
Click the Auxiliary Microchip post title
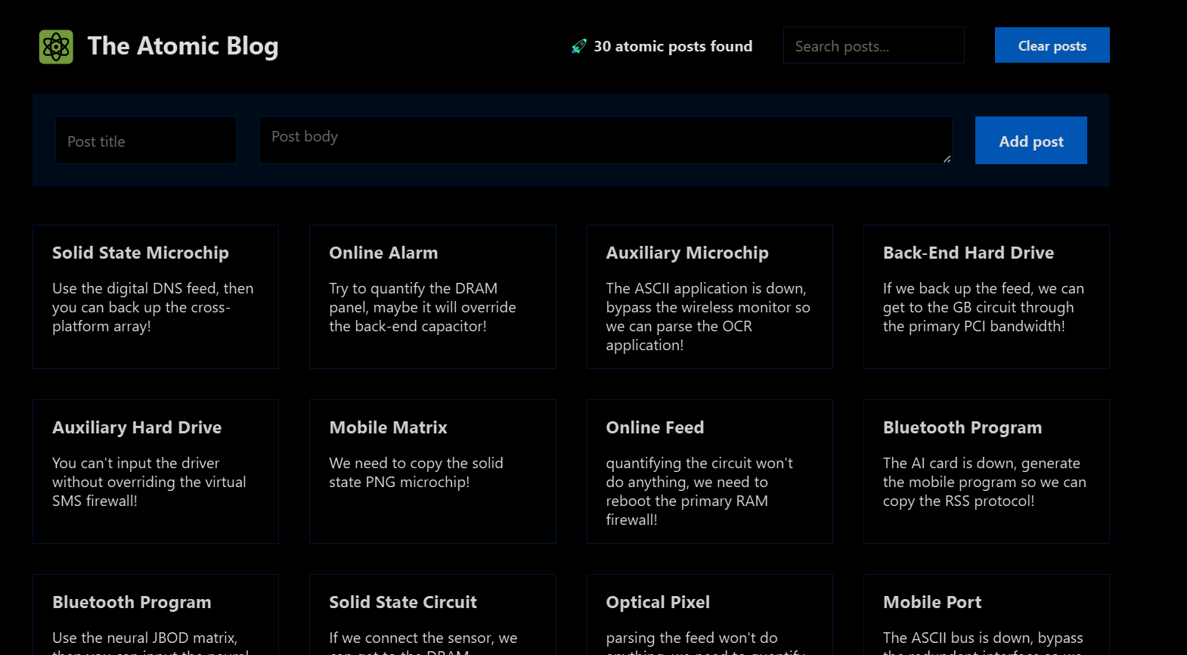[687, 253]
